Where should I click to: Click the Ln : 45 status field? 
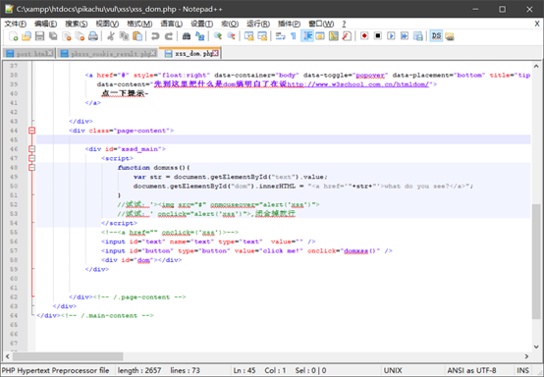click(245, 370)
